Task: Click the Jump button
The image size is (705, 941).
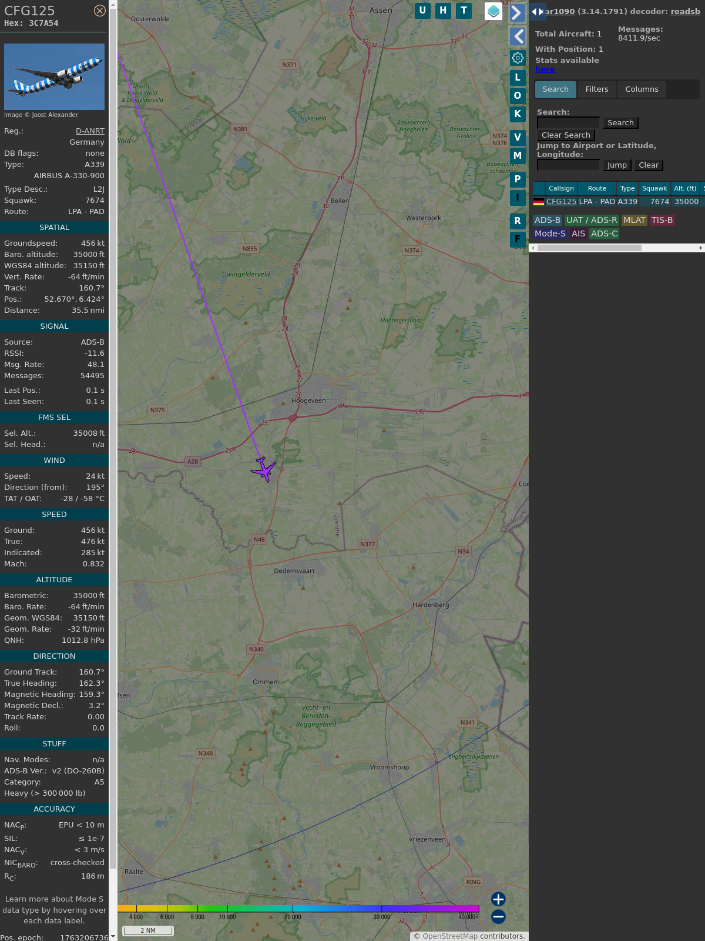Action: click(x=617, y=165)
